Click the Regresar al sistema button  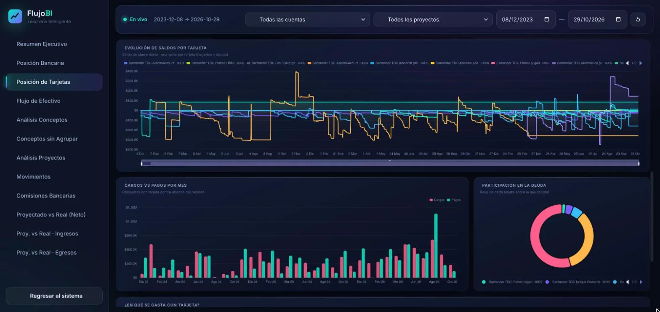point(54,296)
